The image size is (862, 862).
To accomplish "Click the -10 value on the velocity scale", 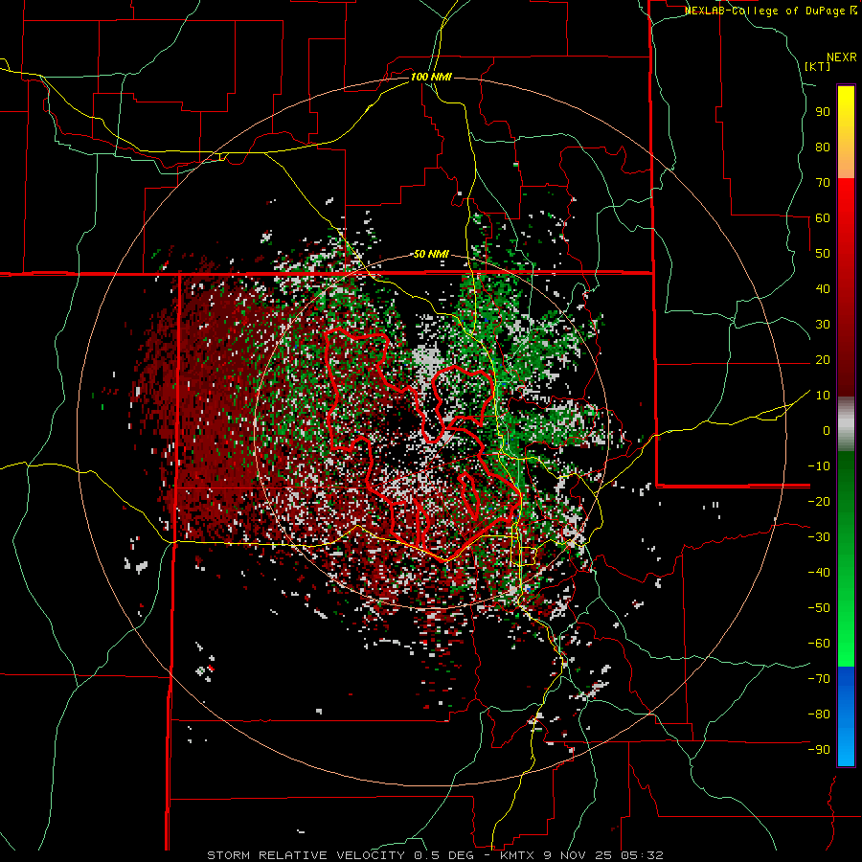I will (819, 466).
